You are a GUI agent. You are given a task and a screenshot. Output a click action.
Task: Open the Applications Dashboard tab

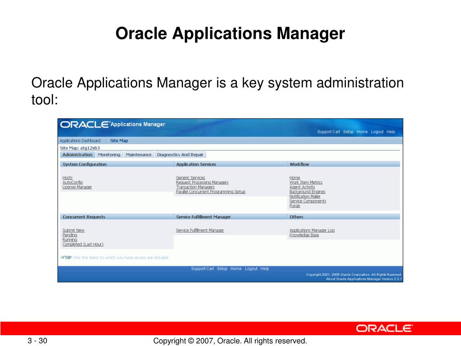(80, 141)
